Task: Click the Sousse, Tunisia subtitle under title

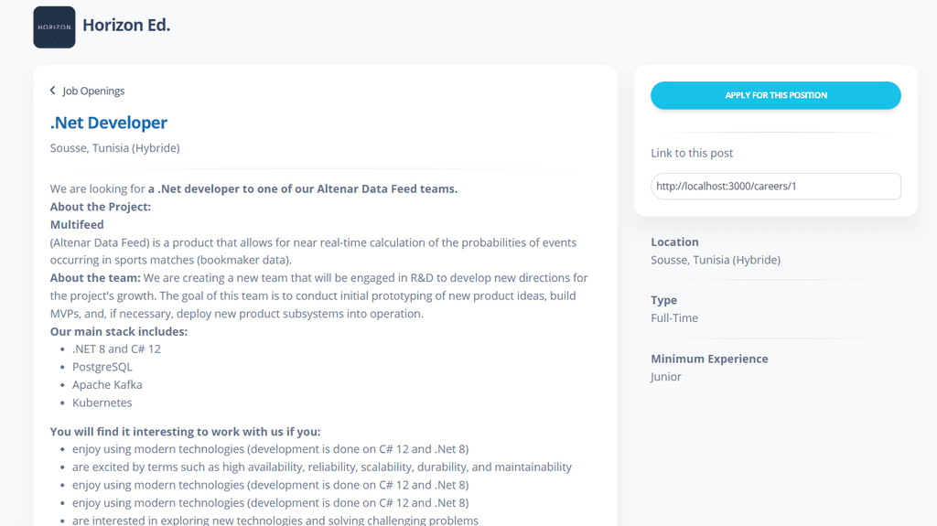Action: coord(114,147)
